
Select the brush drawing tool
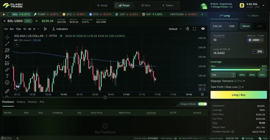tap(7, 70)
